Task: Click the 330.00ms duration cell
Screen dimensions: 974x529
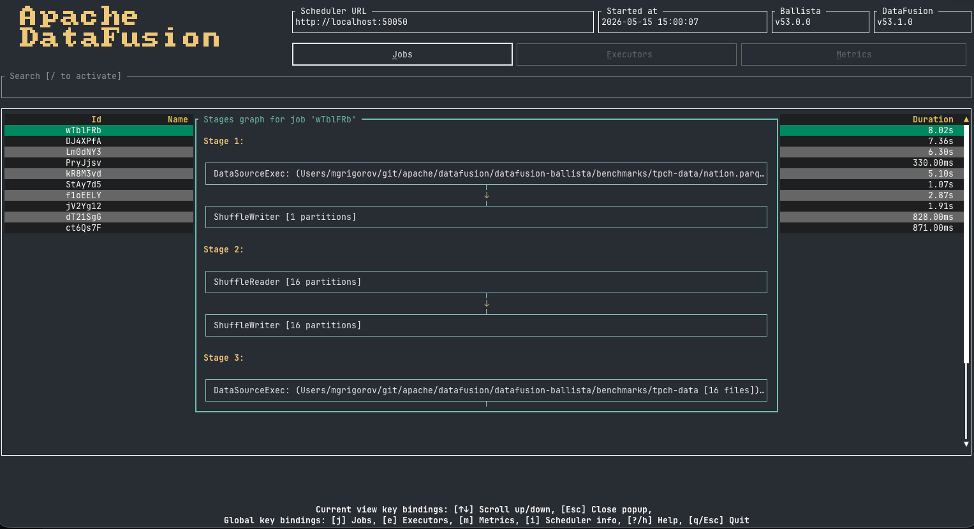Action: point(933,163)
